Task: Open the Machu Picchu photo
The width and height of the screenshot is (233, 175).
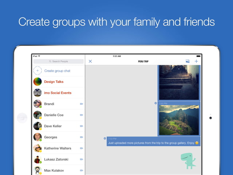Action: pos(179,120)
